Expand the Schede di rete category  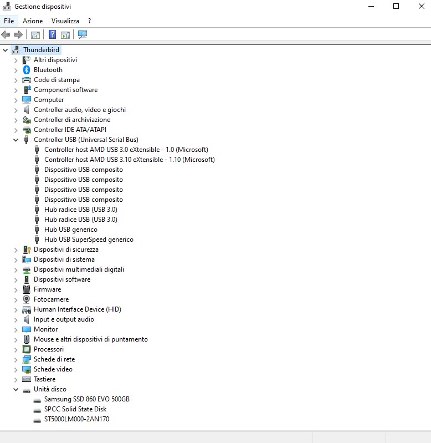pyautogui.click(x=16, y=359)
